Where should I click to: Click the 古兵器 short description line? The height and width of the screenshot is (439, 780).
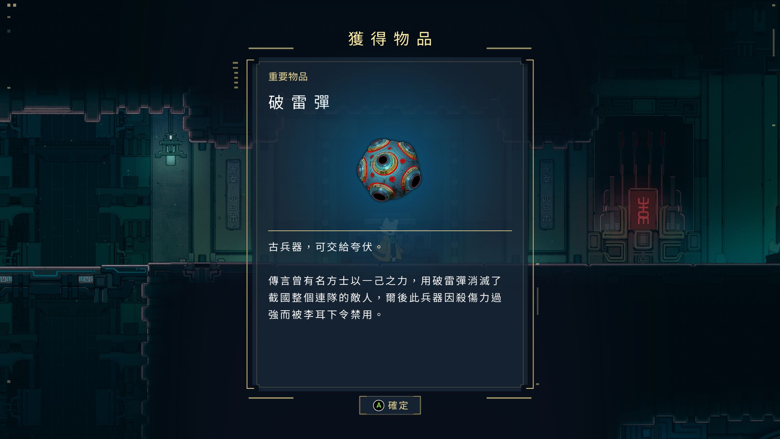pyautogui.click(x=325, y=247)
